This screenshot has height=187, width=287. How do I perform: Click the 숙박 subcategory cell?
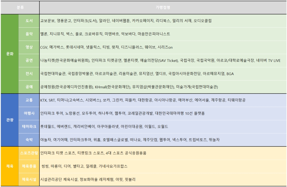29,140
